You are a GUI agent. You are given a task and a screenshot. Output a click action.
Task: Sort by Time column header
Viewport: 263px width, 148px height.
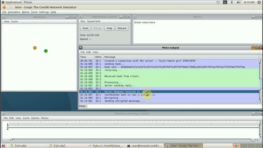[87, 57]
